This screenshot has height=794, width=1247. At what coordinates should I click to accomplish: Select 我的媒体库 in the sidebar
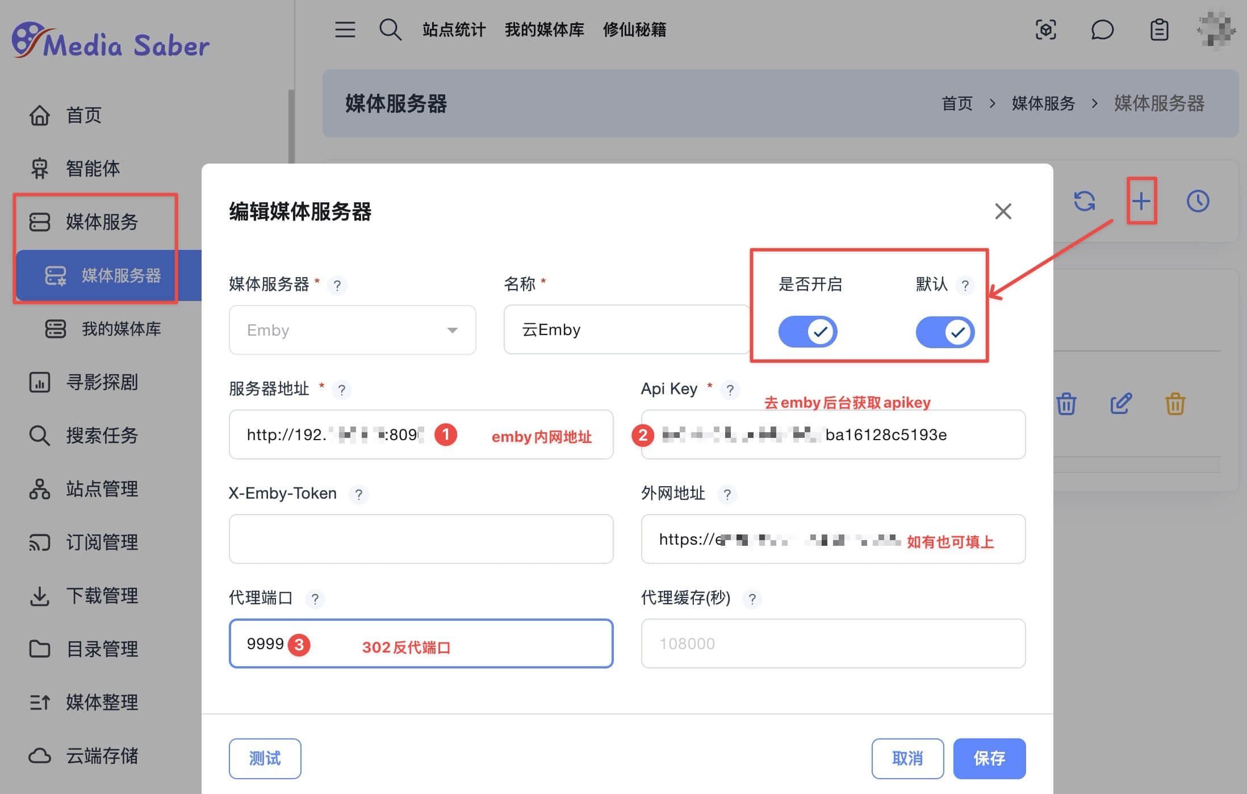(121, 329)
